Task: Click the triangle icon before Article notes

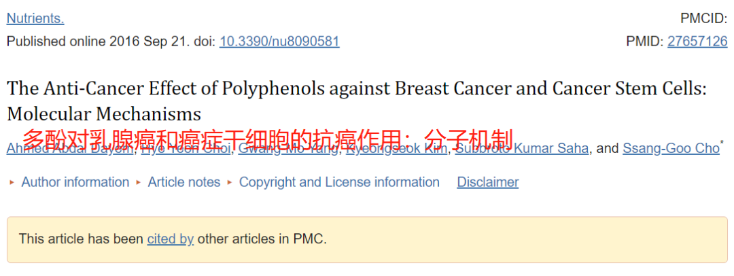Action: (139, 182)
